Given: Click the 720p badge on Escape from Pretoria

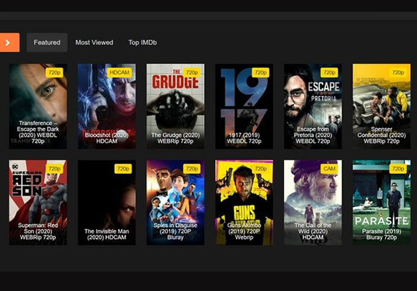Looking at the screenshot, I should click(329, 72).
